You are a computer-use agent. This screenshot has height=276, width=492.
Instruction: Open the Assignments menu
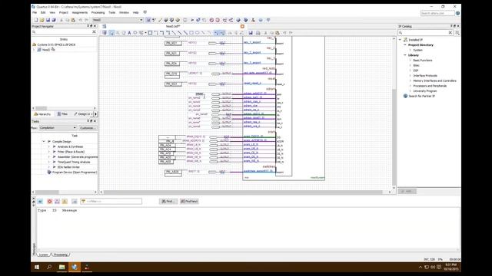(80, 12)
